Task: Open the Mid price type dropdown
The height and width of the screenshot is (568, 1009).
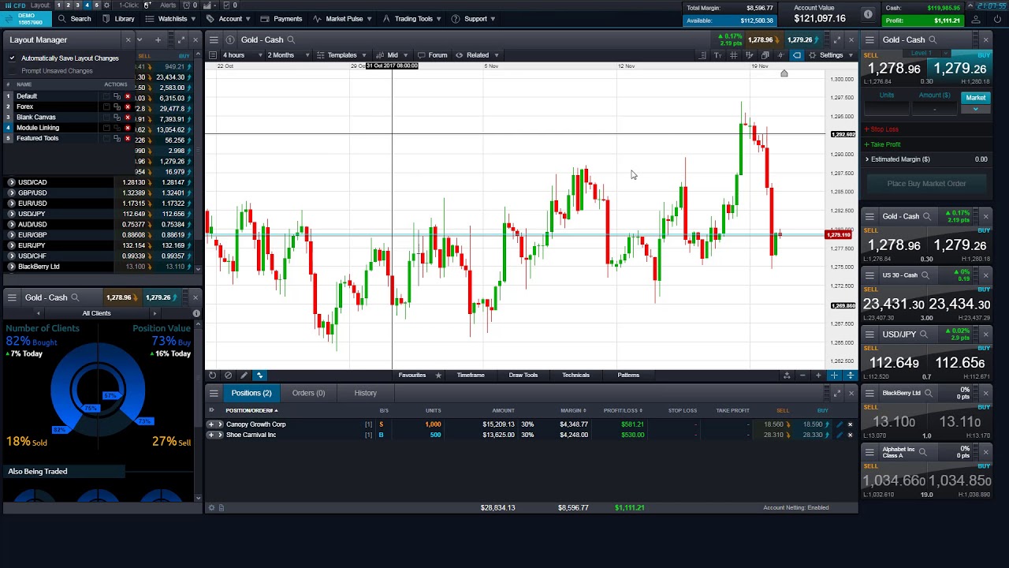Action: (393, 55)
